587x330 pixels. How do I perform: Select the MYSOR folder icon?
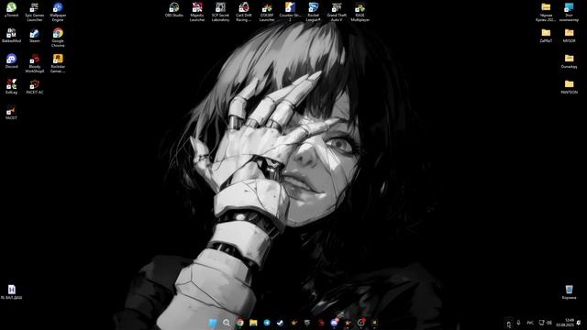pyautogui.click(x=569, y=36)
